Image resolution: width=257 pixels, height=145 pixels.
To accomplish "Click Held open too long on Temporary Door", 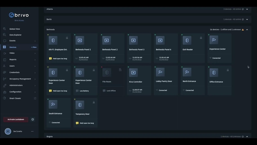I will click(87, 123).
